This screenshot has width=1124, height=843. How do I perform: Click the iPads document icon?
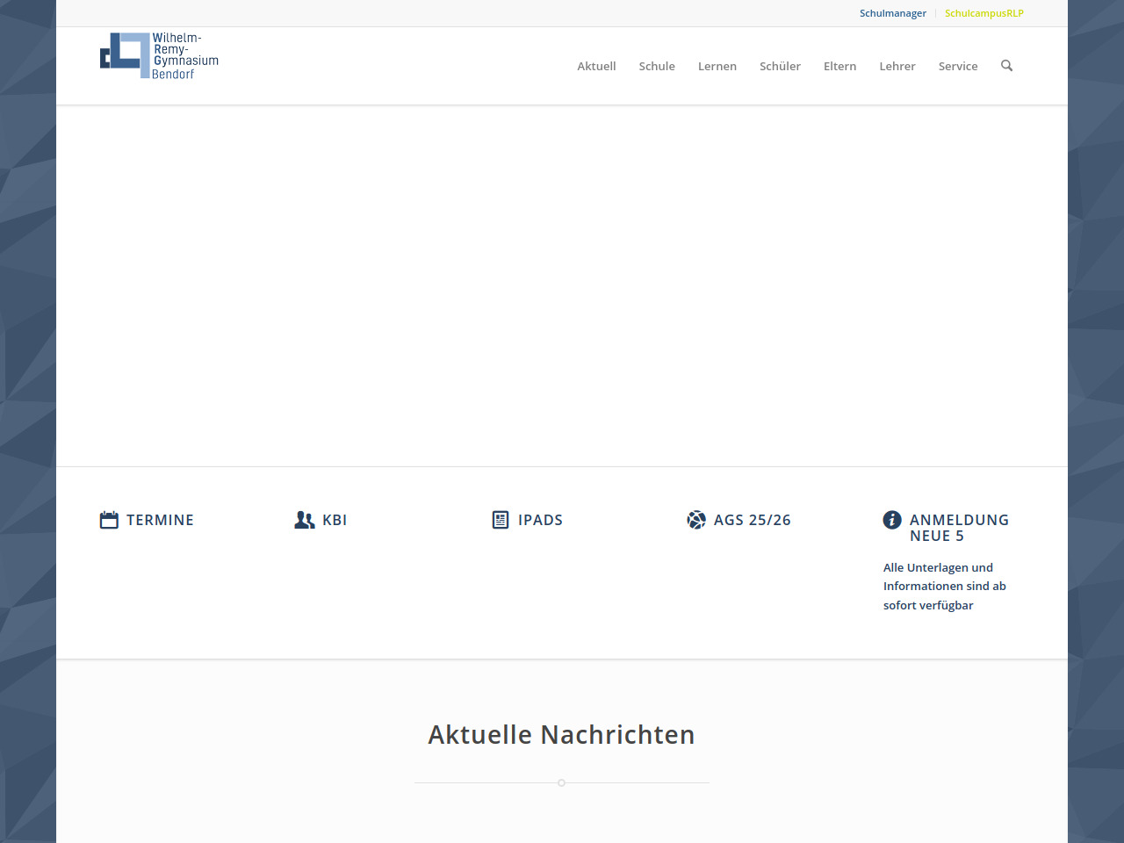501,520
